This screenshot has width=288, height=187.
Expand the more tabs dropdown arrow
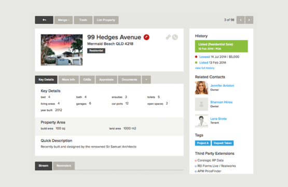point(146,79)
